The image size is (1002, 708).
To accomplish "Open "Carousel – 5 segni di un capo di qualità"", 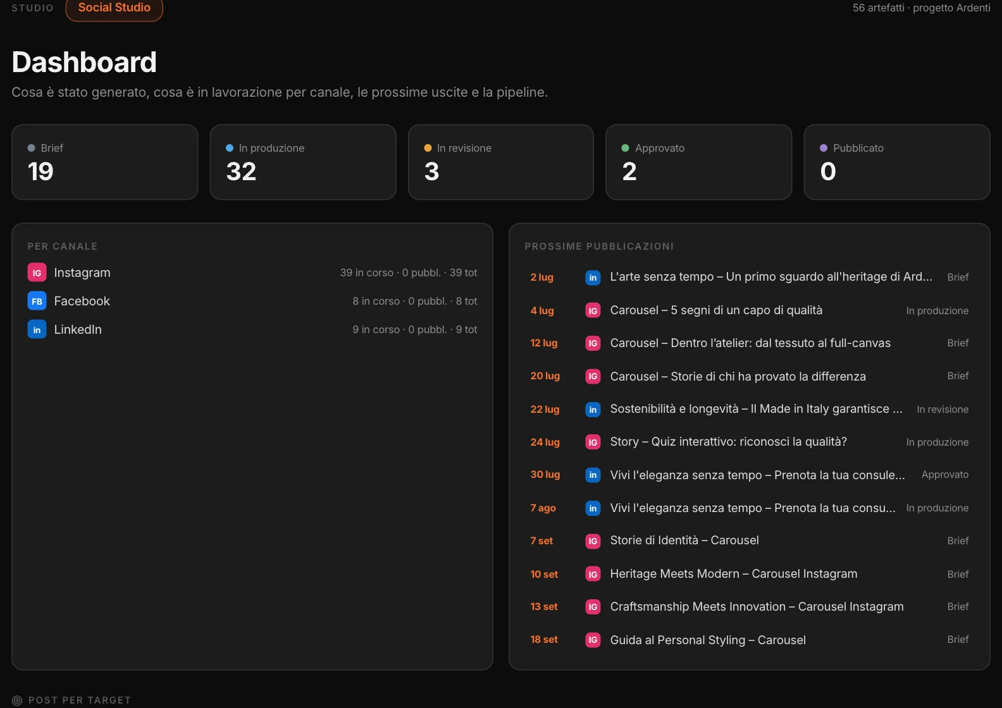I will pos(716,310).
